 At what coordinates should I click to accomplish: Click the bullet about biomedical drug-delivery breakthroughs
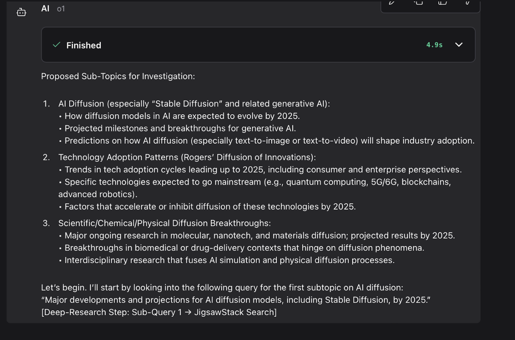(244, 248)
